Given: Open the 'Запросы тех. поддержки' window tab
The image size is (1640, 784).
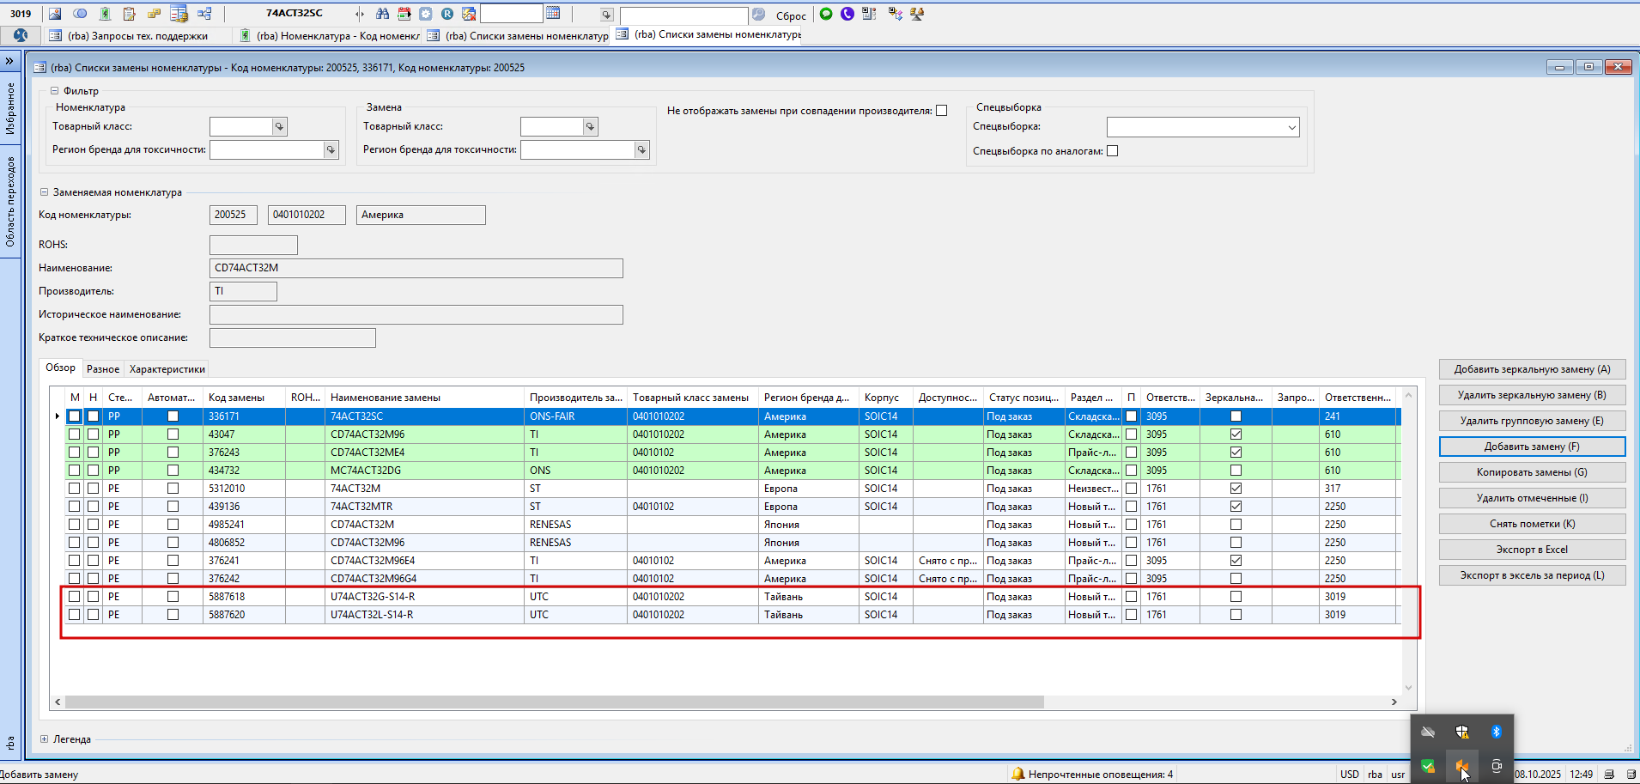Looking at the screenshot, I should [137, 36].
